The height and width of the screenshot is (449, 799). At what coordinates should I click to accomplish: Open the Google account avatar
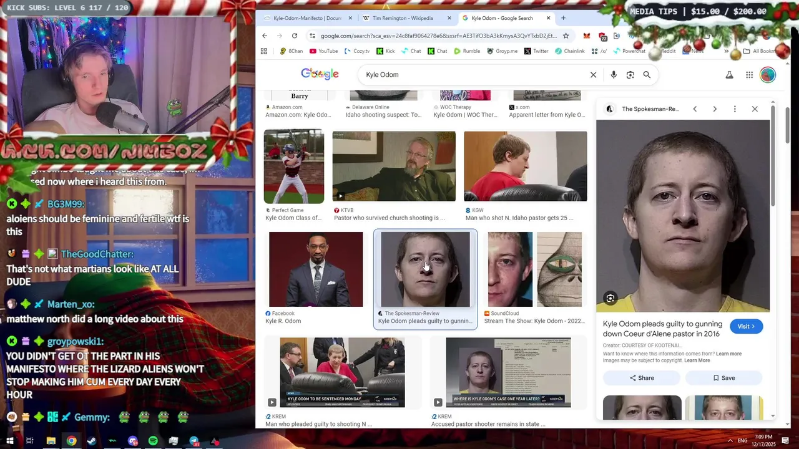click(768, 75)
